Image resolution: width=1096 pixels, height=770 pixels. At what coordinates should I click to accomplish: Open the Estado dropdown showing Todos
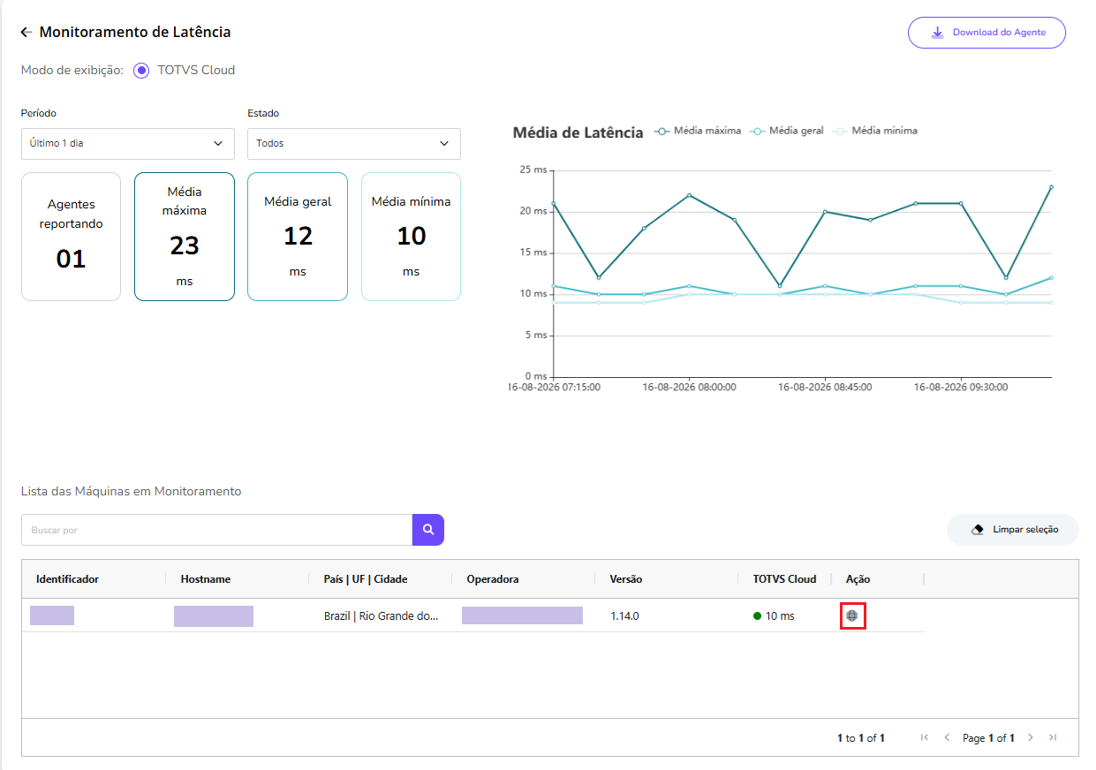click(x=354, y=144)
